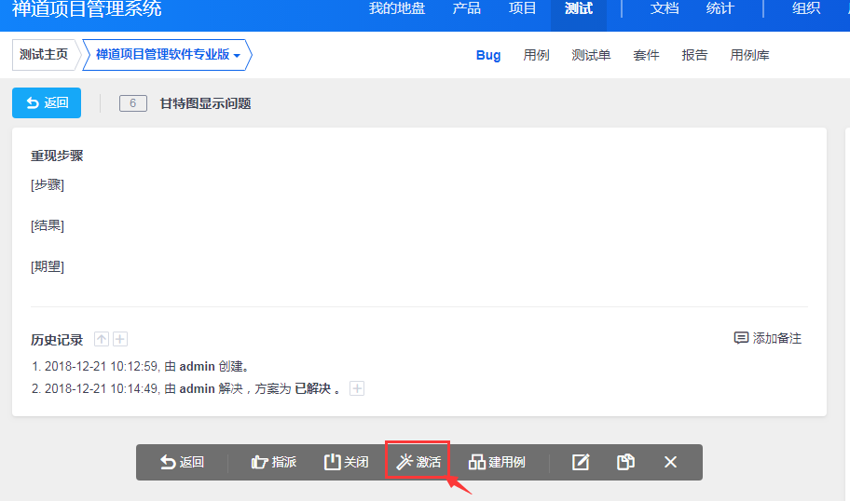Open 统计 in top navigation
Image resolution: width=850 pixels, height=501 pixels.
click(x=720, y=8)
